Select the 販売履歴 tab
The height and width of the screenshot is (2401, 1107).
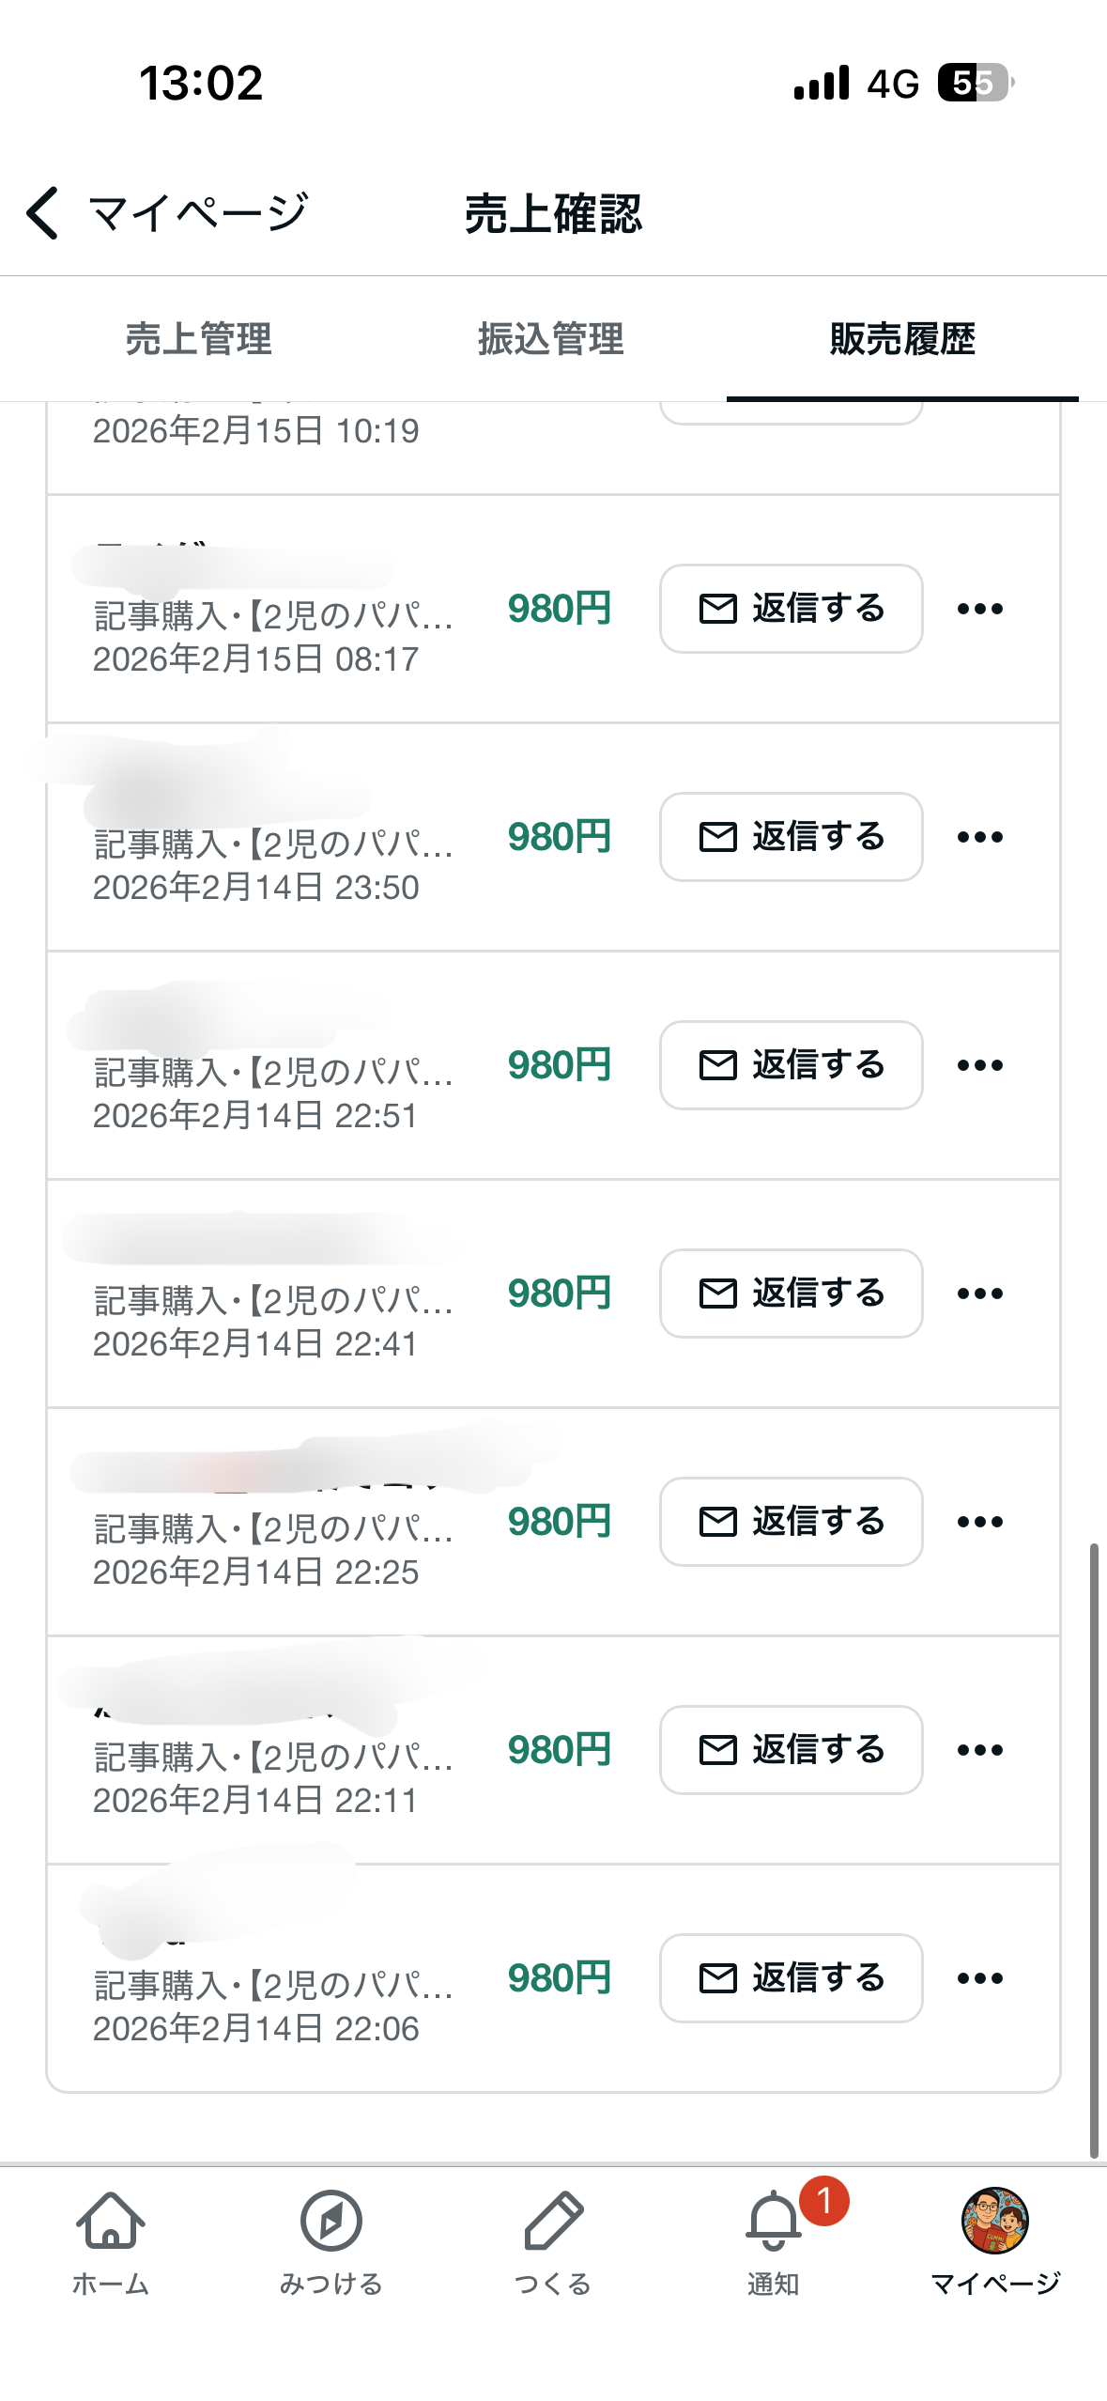pos(902,339)
